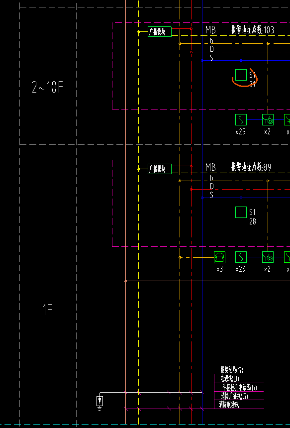This screenshot has height=428, width=290.
Task: Select the S bus label in 2~10F box
Action: (212, 58)
